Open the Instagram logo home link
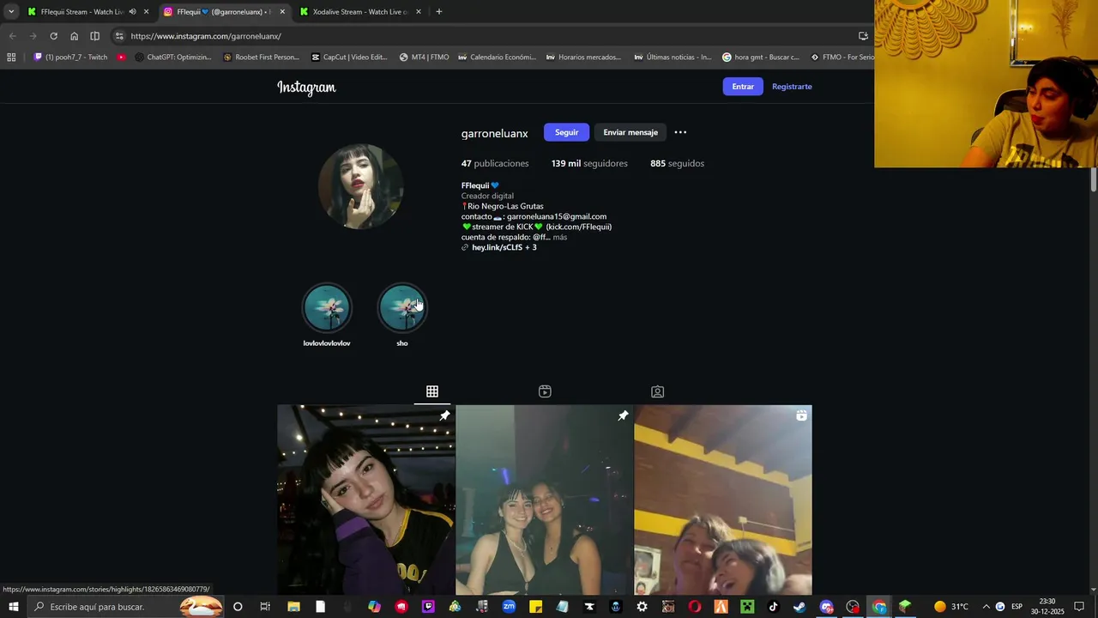The width and height of the screenshot is (1098, 618). coord(306,87)
